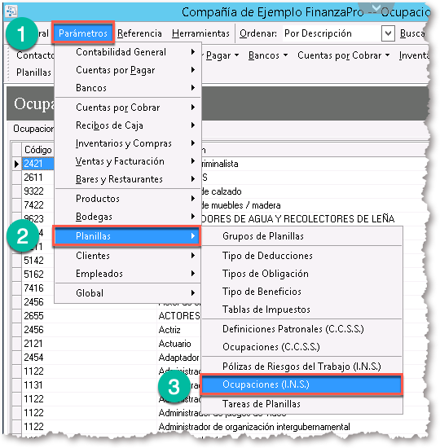Screen dimensions: 440x448
Task: Open the Bancos toolbar dropdown
Action: (268, 55)
